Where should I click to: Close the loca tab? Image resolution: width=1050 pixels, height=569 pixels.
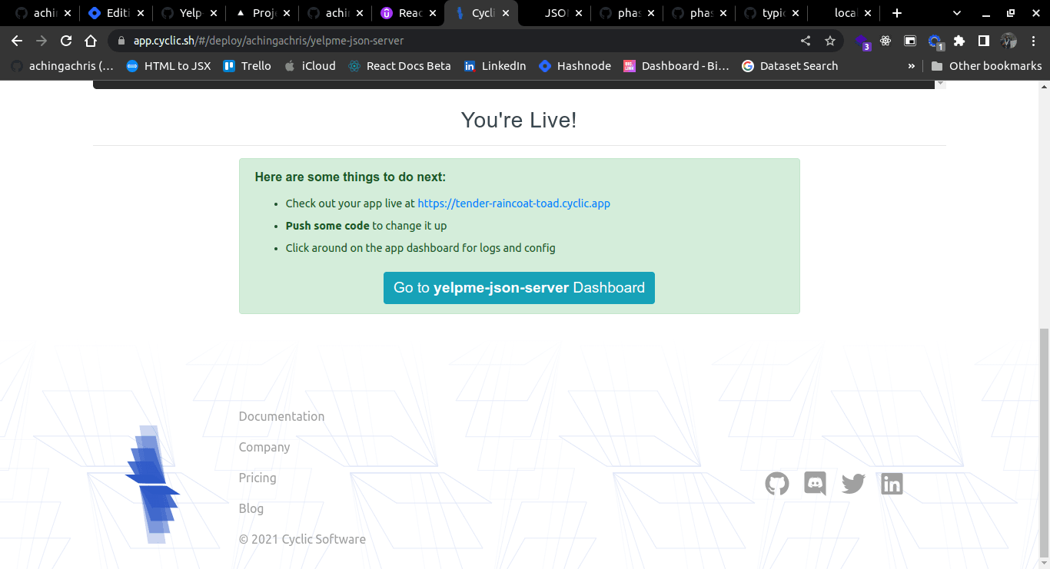click(867, 13)
